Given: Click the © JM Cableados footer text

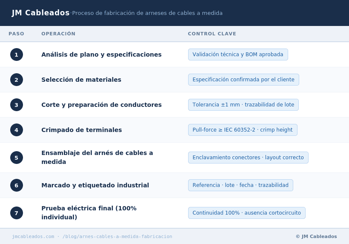Looking at the screenshot, I should point(316,236).
